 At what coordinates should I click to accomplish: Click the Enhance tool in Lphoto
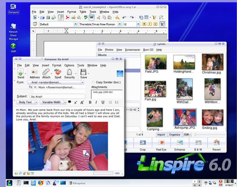click(x=180, y=143)
